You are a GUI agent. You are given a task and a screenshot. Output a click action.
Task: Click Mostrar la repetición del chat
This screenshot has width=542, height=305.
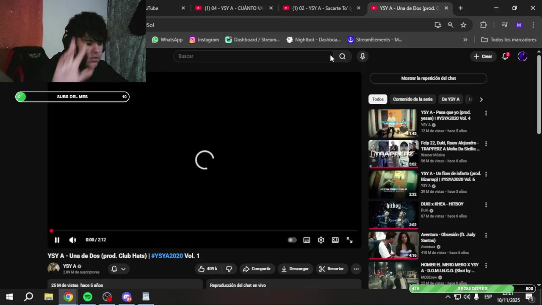tap(429, 78)
